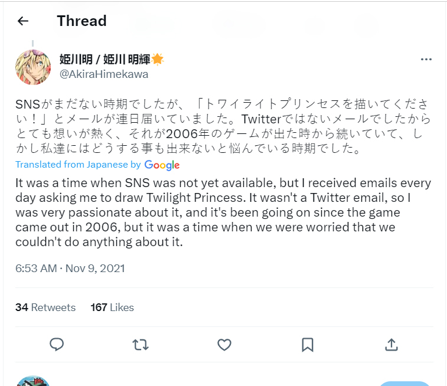Image resolution: width=447 pixels, height=386 pixels.
Task: Open the three-dot more options menu
Action: point(426,60)
